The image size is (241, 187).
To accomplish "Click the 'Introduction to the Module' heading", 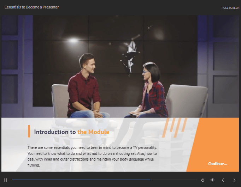I will 72,132.
